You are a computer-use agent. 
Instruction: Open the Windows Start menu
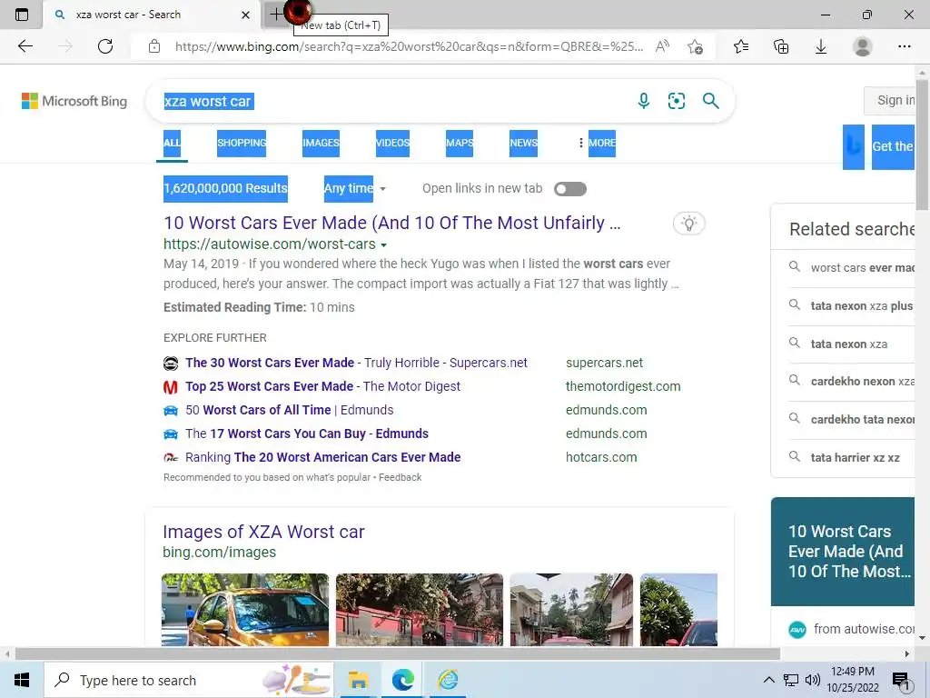tap(22, 680)
